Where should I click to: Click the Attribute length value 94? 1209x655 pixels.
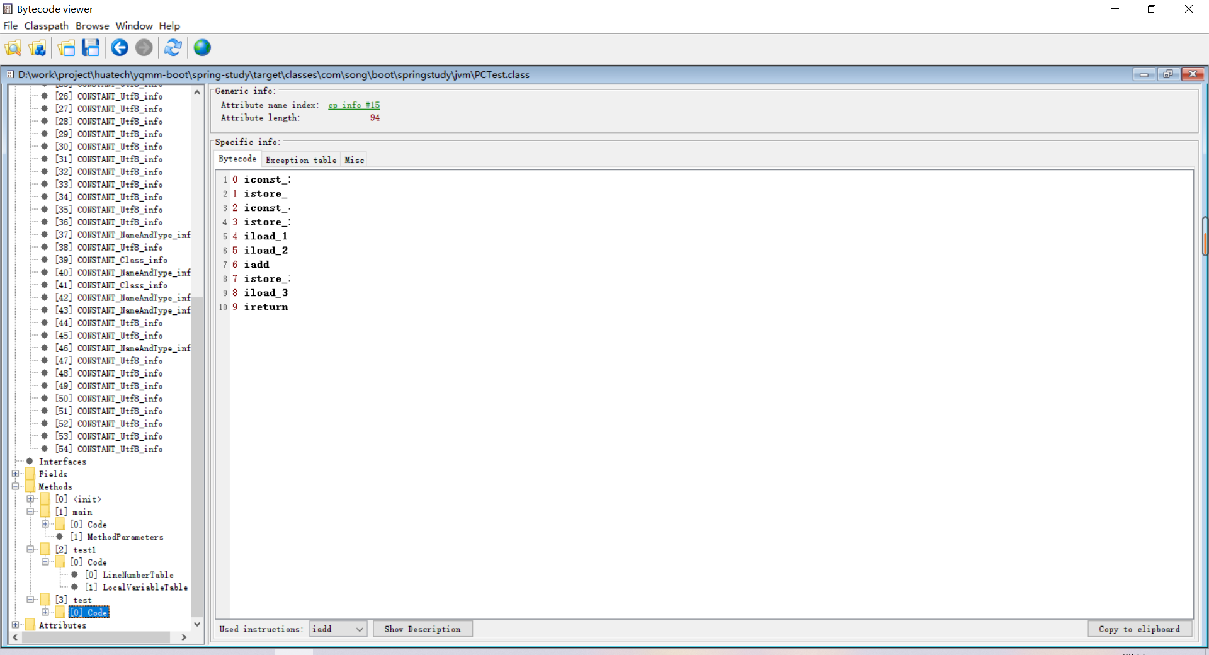375,118
